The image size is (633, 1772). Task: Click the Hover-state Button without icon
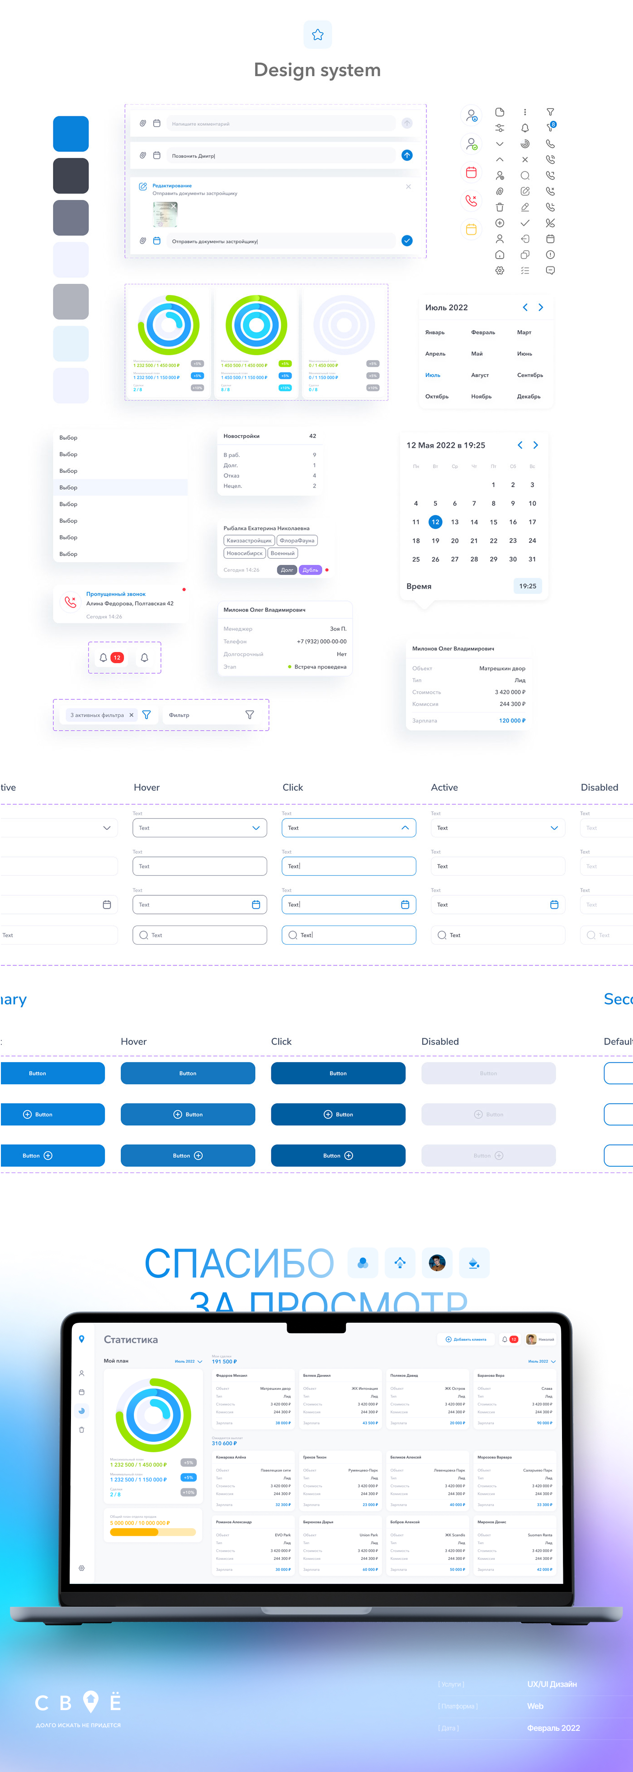click(188, 1073)
